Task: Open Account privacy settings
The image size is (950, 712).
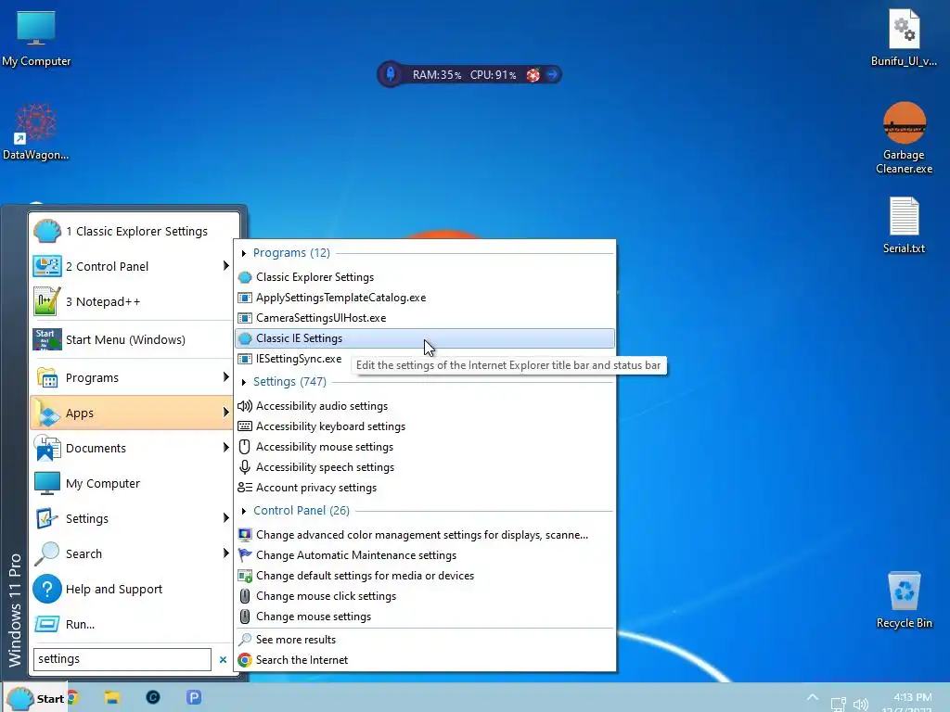Action: click(425, 488)
